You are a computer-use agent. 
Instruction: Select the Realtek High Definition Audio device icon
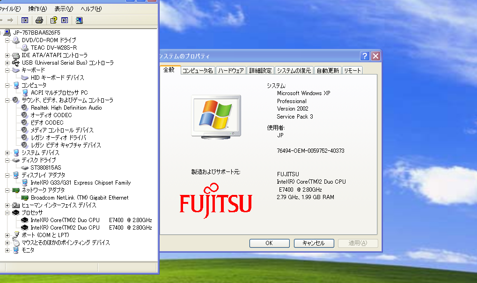23,107
